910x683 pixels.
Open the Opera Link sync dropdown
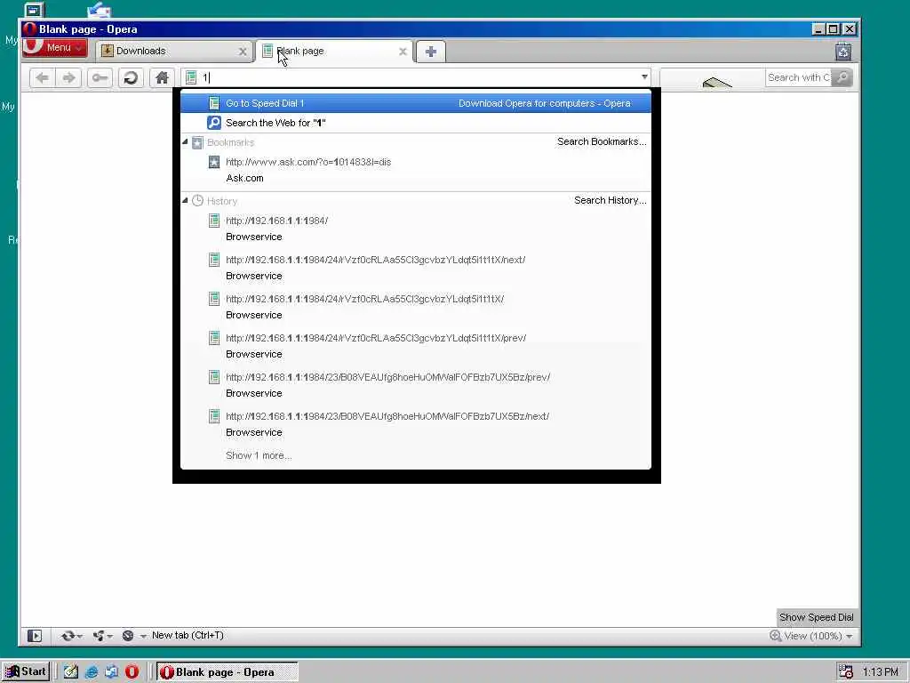point(71,636)
